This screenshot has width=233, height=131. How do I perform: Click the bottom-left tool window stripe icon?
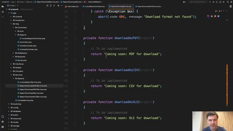pyautogui.click(x=3, y=127)
